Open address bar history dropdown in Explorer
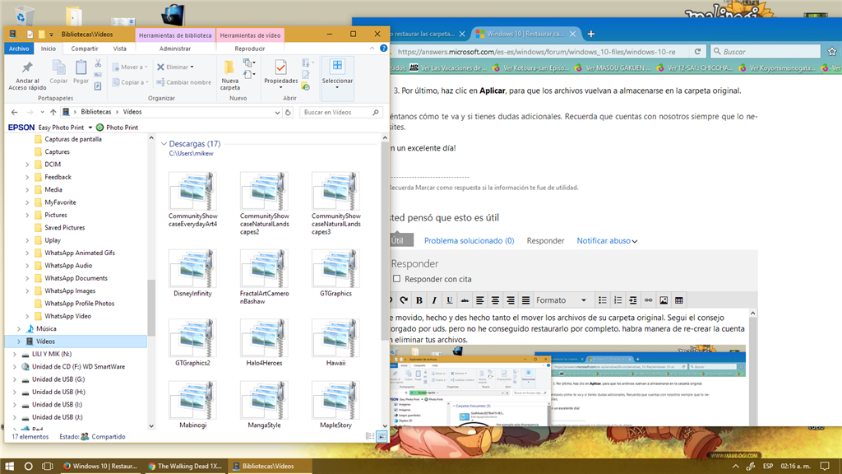Screen dimensions: 842x474 coord(277,112)
